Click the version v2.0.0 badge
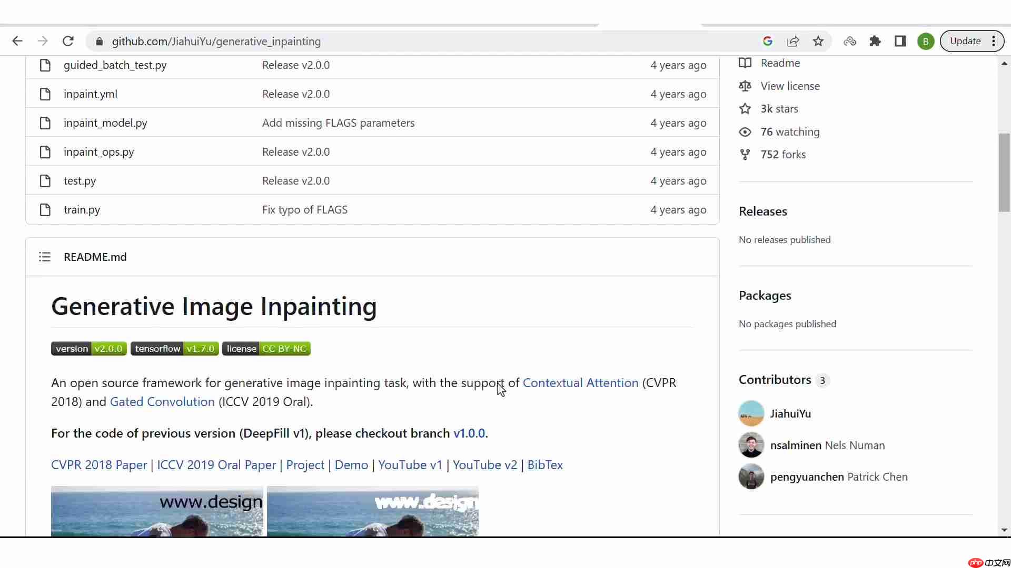The height and width of the screenshot is (568, 1011). [89, 349]
